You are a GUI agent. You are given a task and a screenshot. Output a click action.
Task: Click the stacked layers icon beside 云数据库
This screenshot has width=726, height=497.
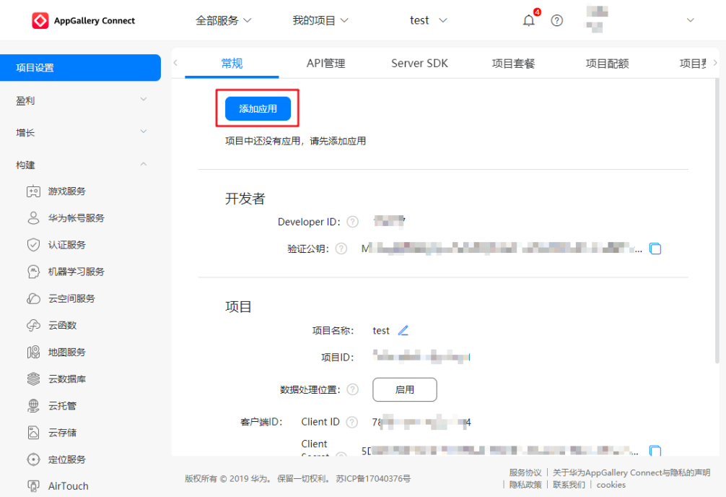coord(33,379)
